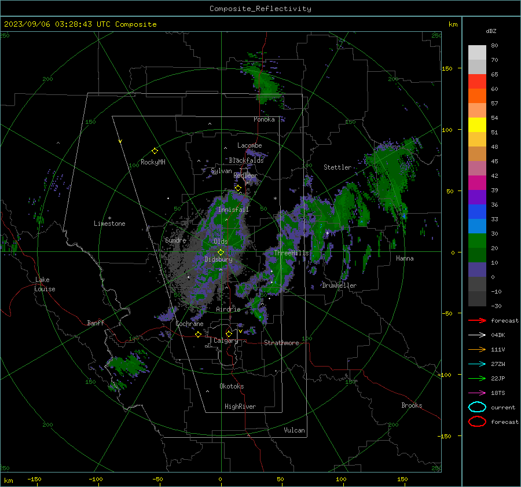Click the Ponoka town label
Viewport: 521px width, 487px height.
264,119
